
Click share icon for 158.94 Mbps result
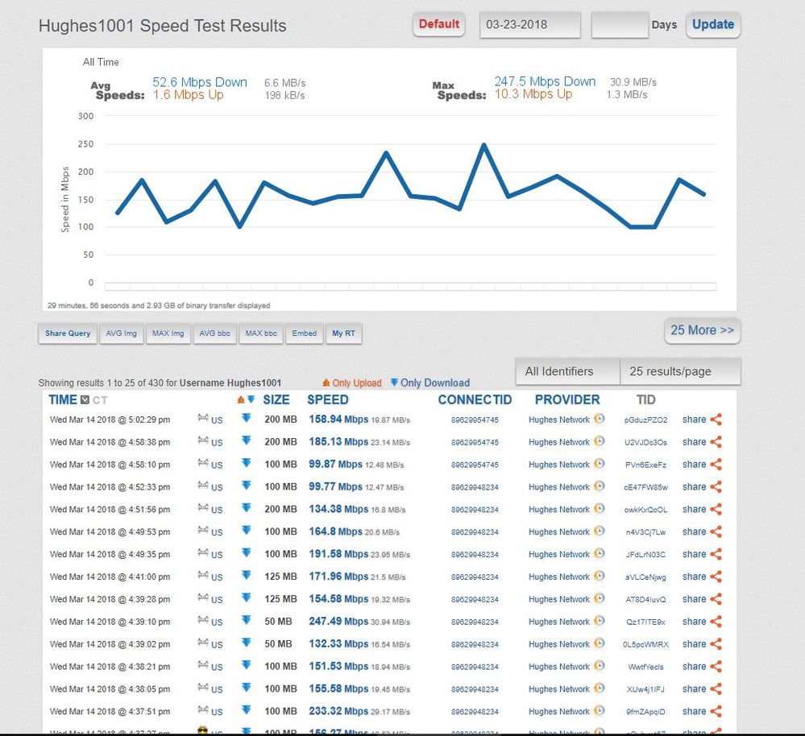(716, 420)
